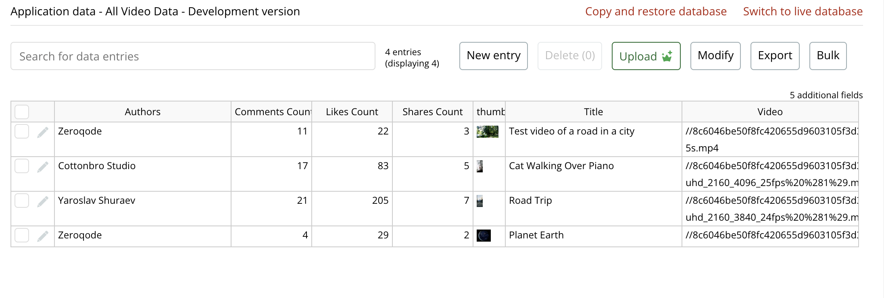884x298 pixels.
Task: Click pencil icon on Planet Earth row
Action: [43, 236]
